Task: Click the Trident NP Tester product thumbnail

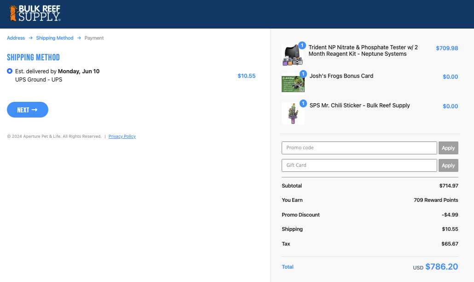Action: point(293,55)
